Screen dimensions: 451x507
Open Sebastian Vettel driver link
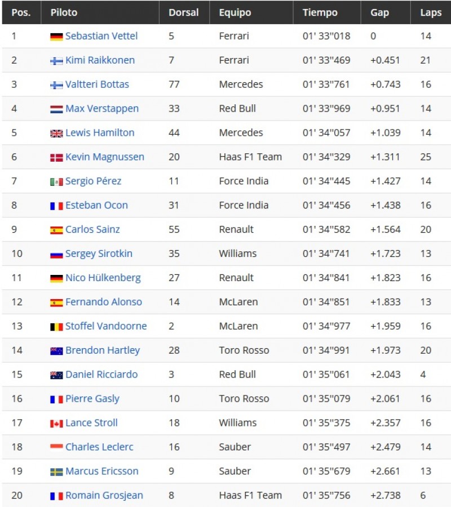click(x=101, y=36)
